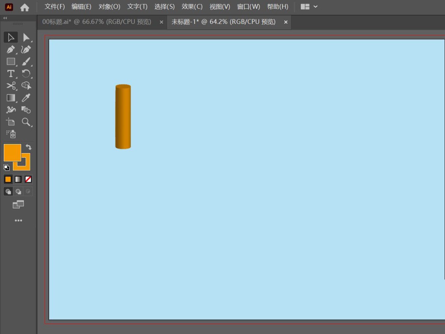This screenshot has height=334, width=445.
Task: Open the 效果(C) menu
Action: tap(192, 7)
